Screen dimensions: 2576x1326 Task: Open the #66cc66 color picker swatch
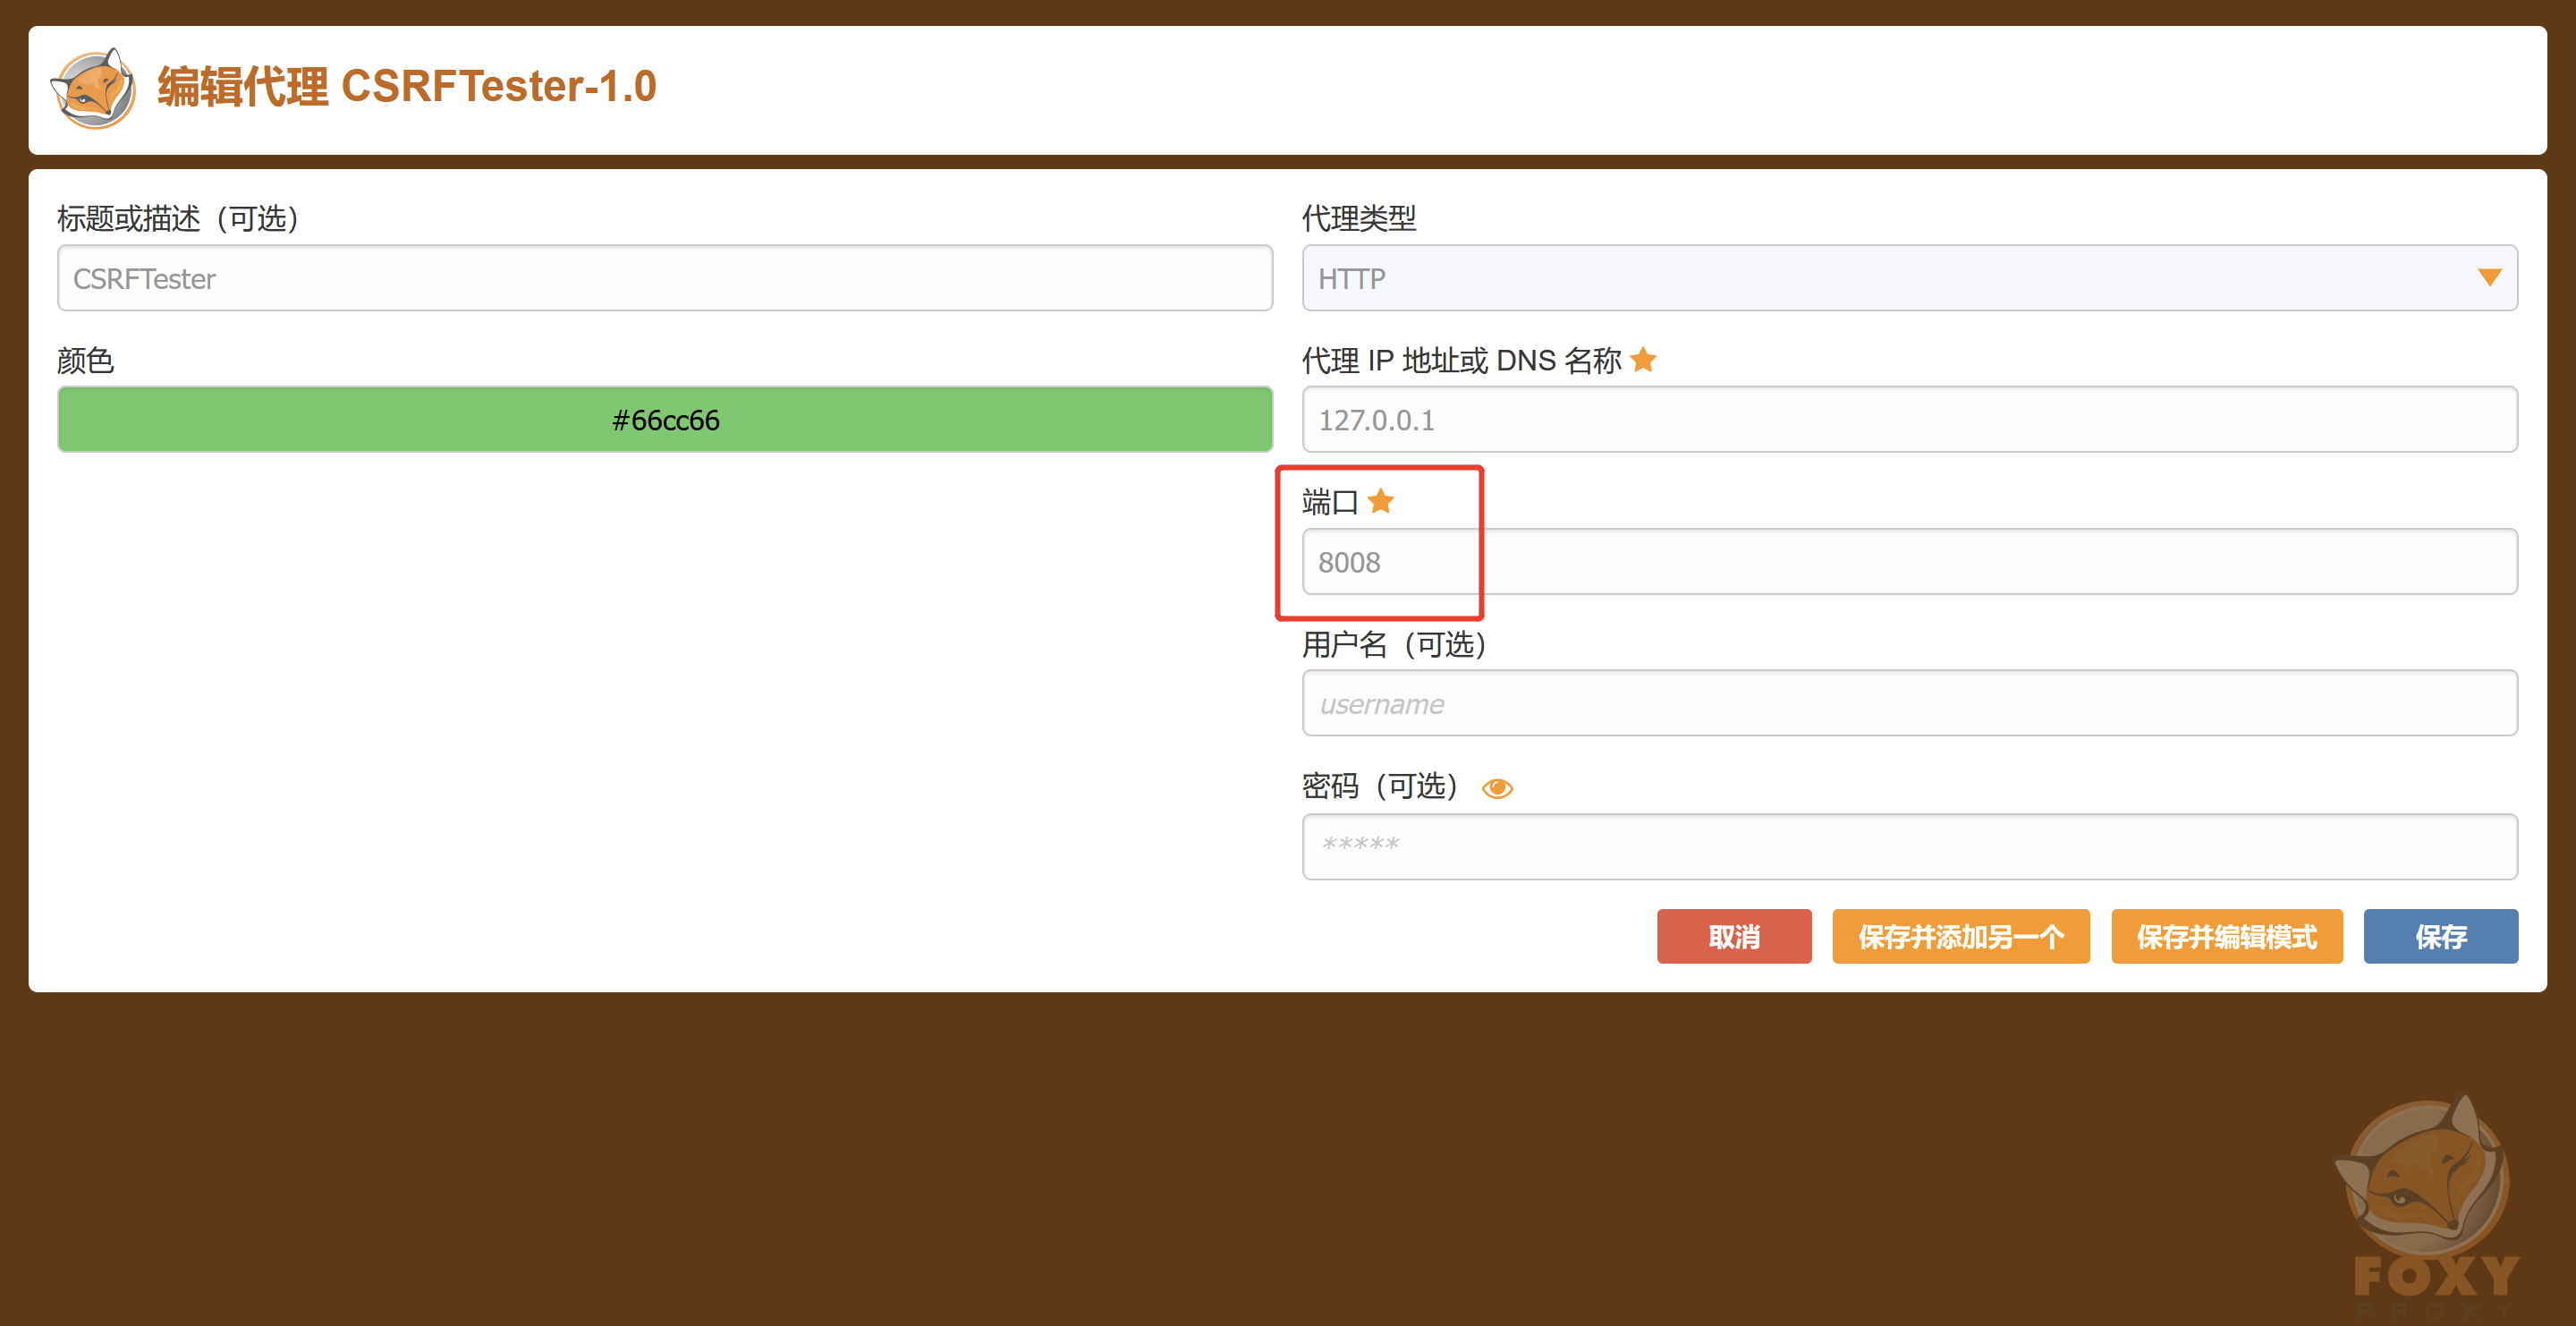pos(665,420)
